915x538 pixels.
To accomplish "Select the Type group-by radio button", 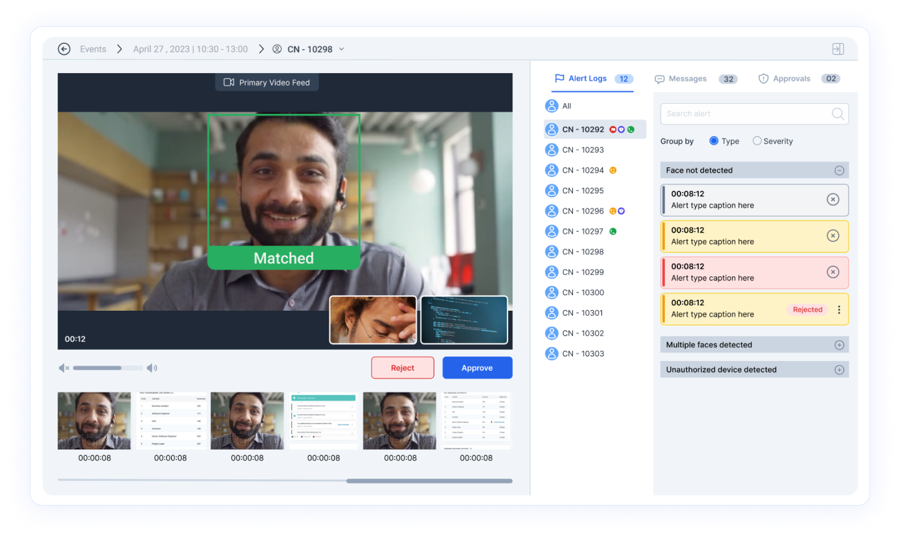I will (714, 141).
